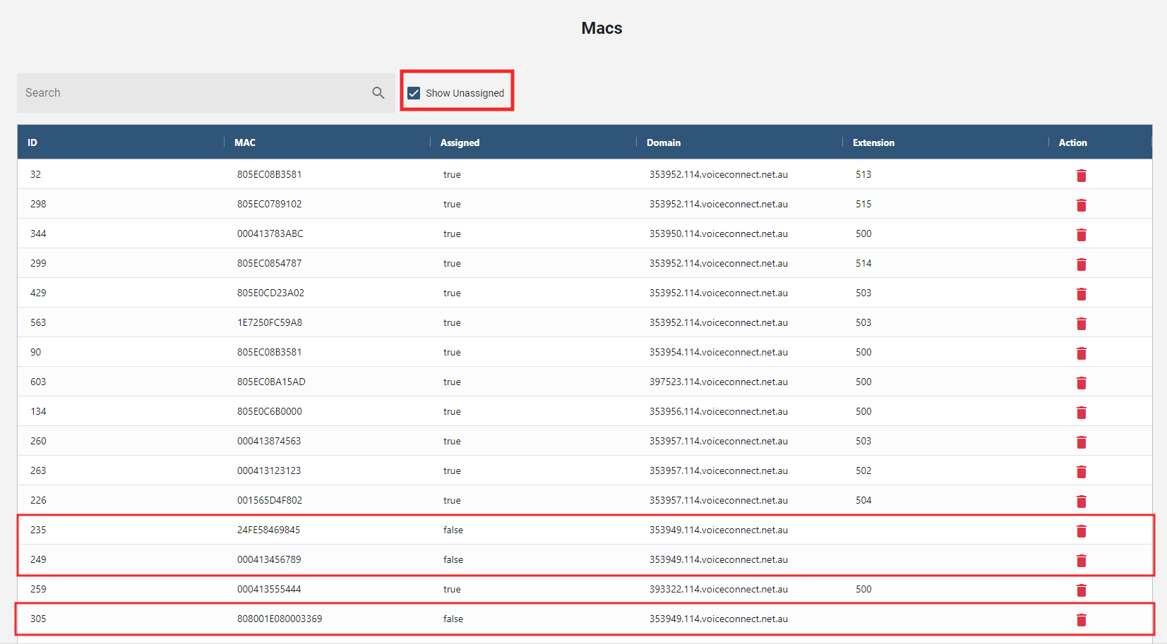Delete the row with ID 603

(1081, 383)
